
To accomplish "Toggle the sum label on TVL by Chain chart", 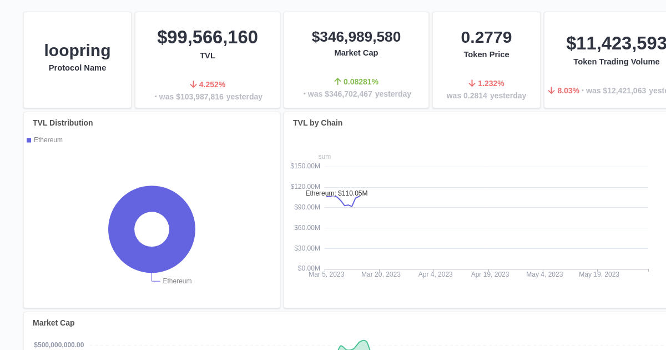I will (x=324, y=156).
